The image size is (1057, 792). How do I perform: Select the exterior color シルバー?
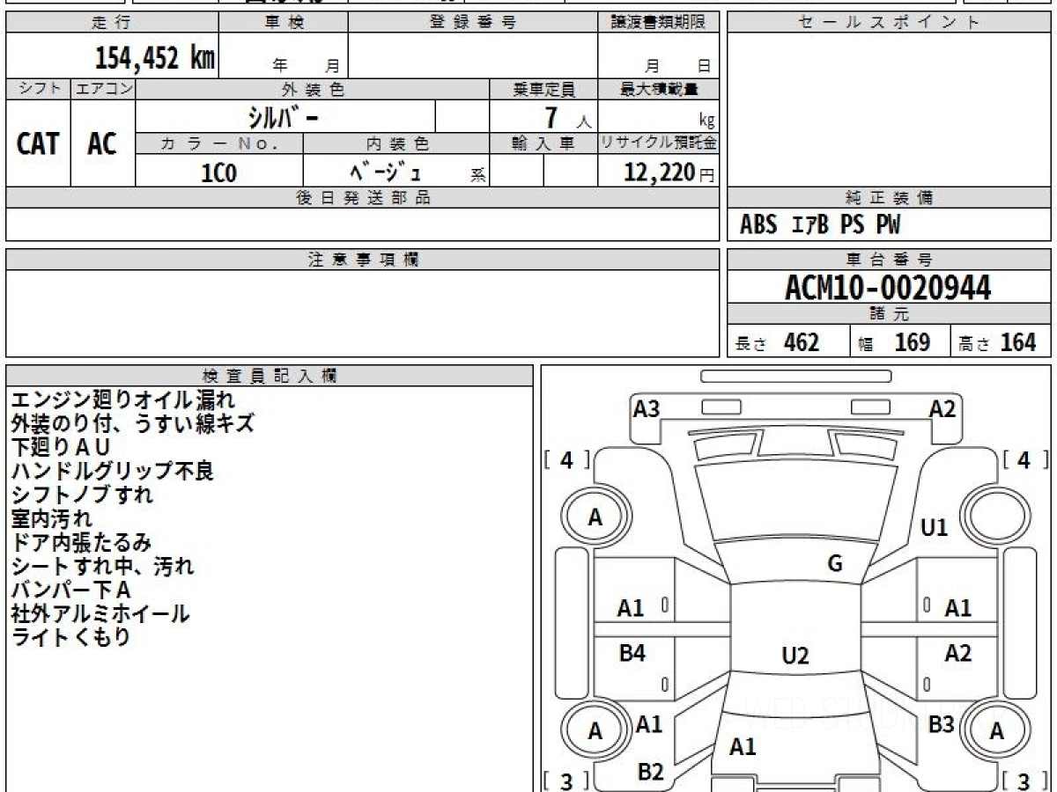tap(283, 117)
